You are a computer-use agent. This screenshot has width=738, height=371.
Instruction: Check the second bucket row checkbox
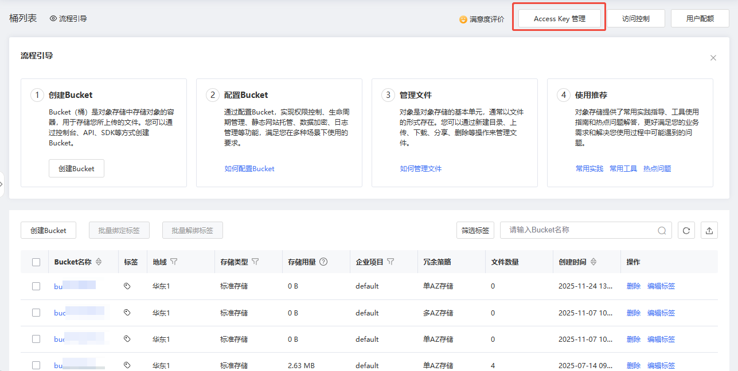coord(36,313)
